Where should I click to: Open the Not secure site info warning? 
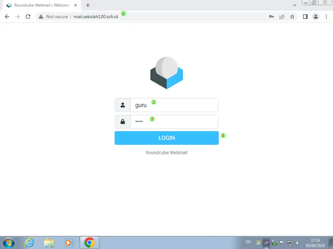coord(54,17)
